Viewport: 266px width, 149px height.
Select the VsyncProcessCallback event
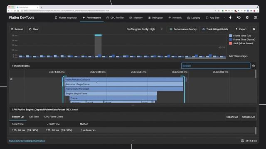pos(124,79)
